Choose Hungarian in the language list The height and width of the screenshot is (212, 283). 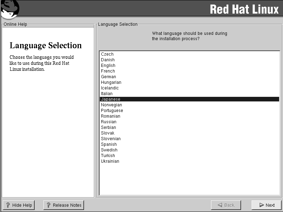111,82
